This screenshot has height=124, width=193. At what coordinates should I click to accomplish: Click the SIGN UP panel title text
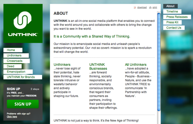tap(14, 89)
